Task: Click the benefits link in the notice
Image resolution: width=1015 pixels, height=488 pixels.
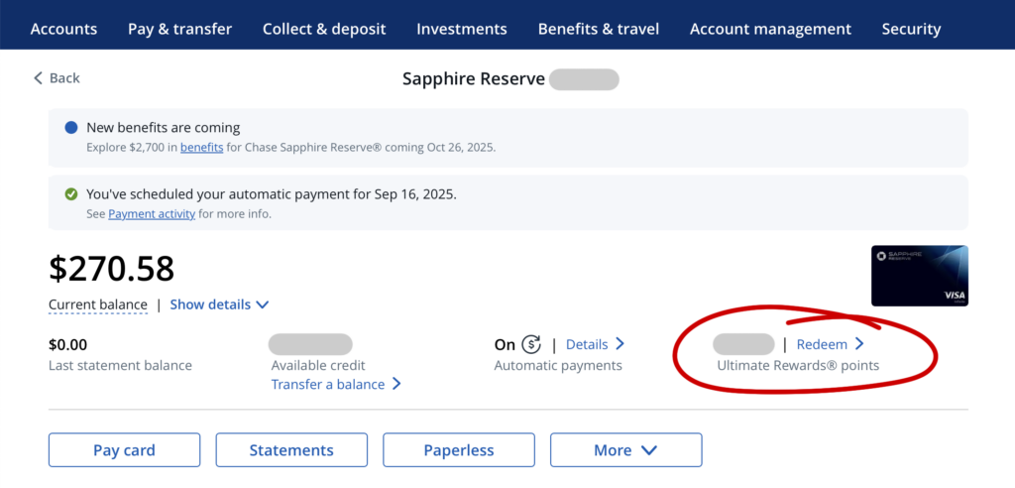Action: (x=201, y=147)
